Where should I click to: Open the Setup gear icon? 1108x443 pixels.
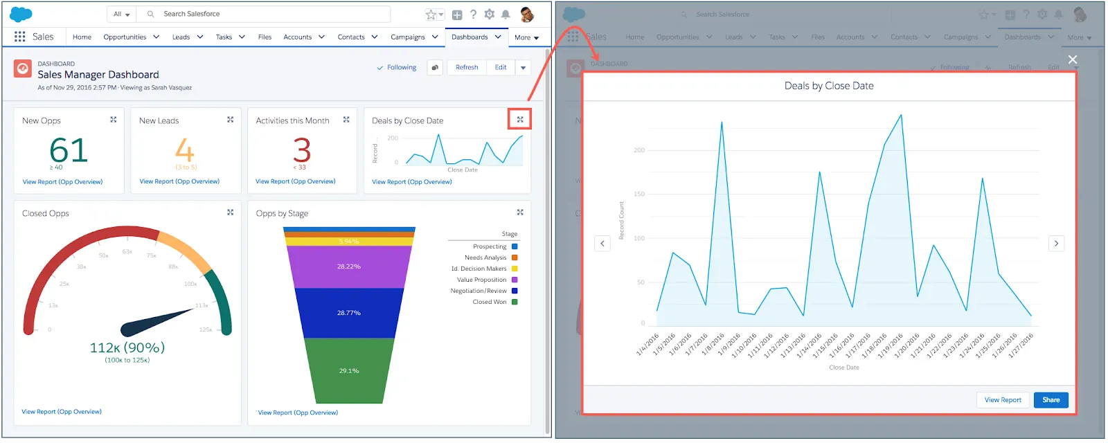click(x=490, y=14)
